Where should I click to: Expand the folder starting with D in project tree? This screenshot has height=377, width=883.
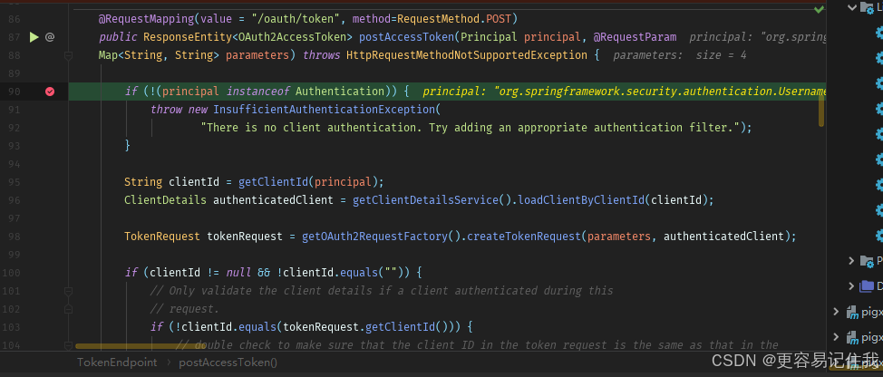[x=852, y=286]
